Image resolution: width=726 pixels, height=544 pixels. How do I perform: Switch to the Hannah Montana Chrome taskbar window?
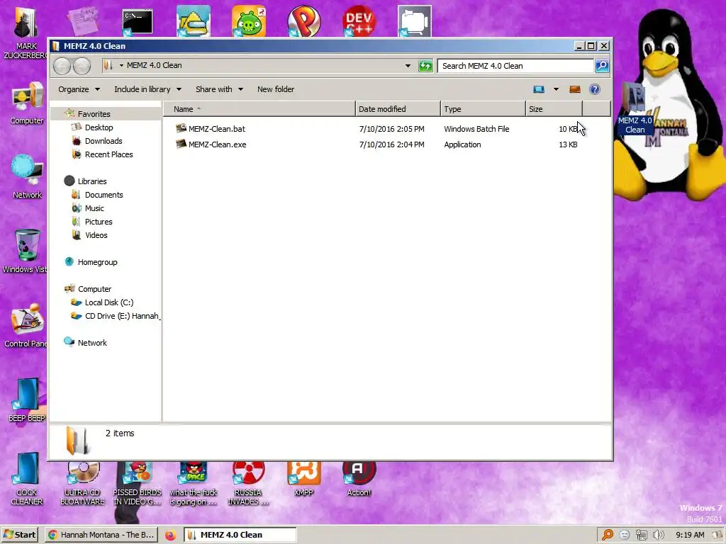[x=101, y=535]
